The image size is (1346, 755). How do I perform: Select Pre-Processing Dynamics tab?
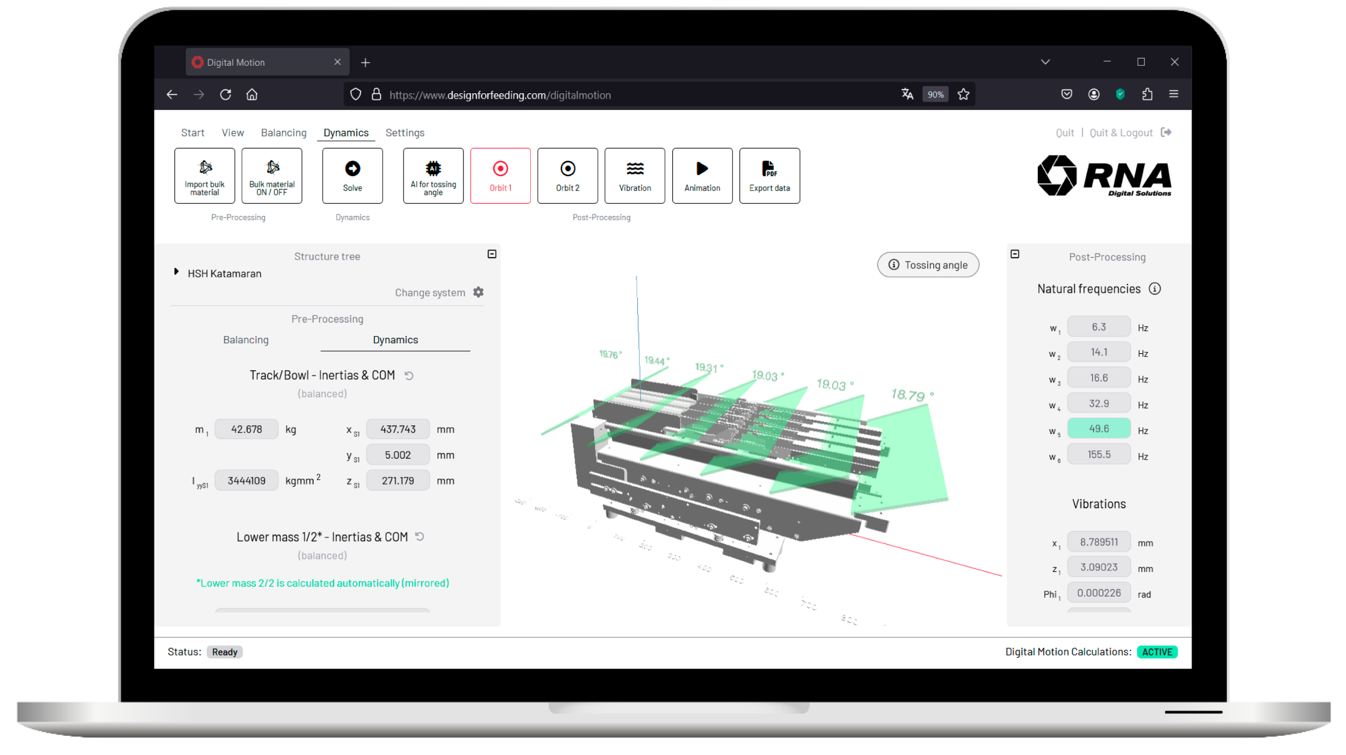coord(395,340)
